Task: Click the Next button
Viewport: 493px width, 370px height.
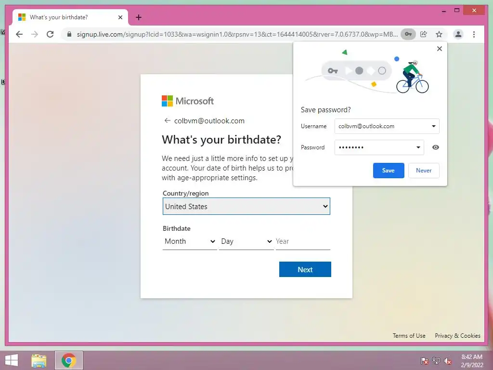Action: click(x=305, y=270)
